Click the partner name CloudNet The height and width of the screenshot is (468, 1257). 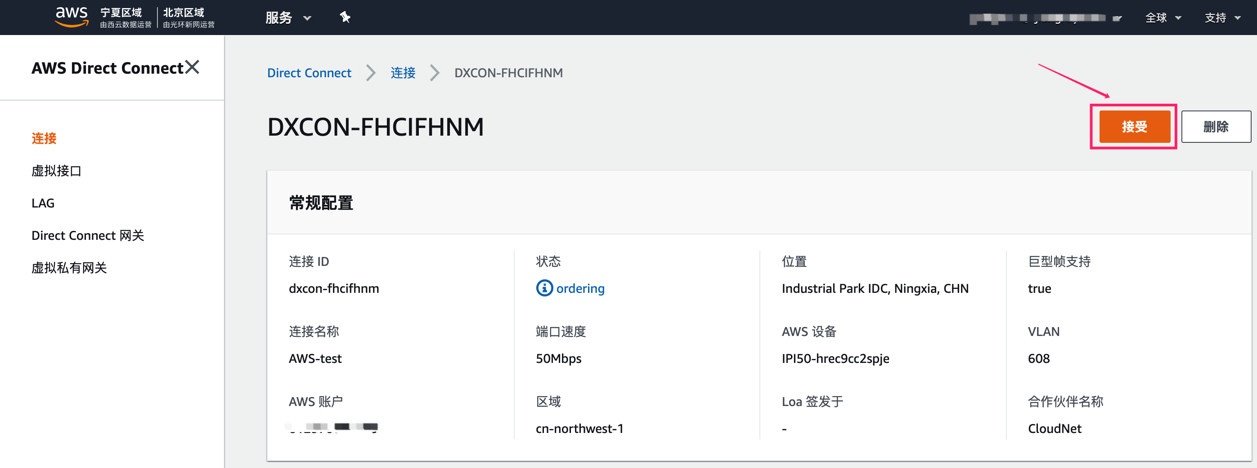point(1055,429)
